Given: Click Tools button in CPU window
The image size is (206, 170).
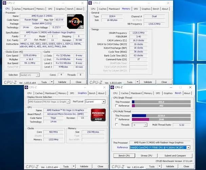Looking at the screenshot, I should coord(44,82).
